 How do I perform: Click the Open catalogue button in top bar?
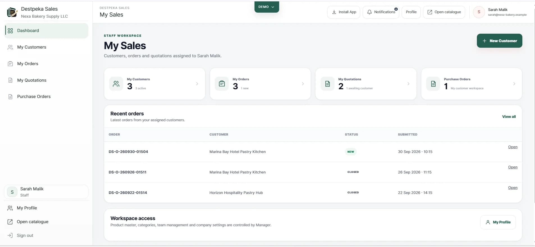[444, 12]
